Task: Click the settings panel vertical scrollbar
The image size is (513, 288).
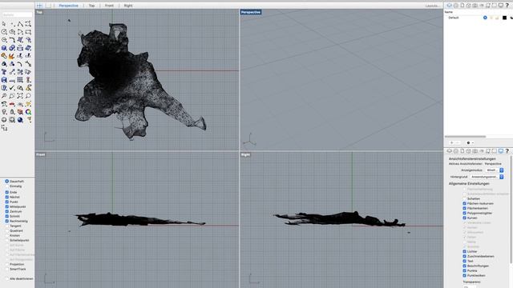Action: point(511,209)
